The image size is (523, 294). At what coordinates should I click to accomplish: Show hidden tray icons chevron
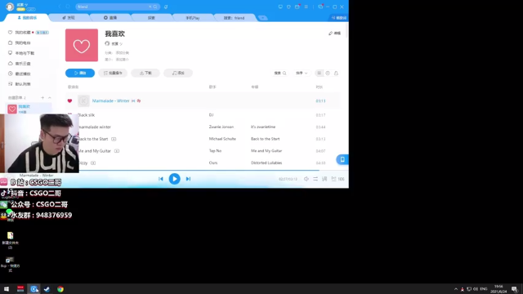456,289
